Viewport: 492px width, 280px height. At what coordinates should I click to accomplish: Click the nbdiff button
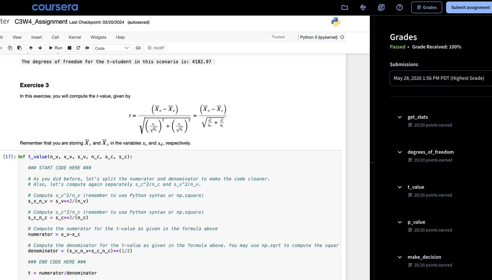pos(156,48)
